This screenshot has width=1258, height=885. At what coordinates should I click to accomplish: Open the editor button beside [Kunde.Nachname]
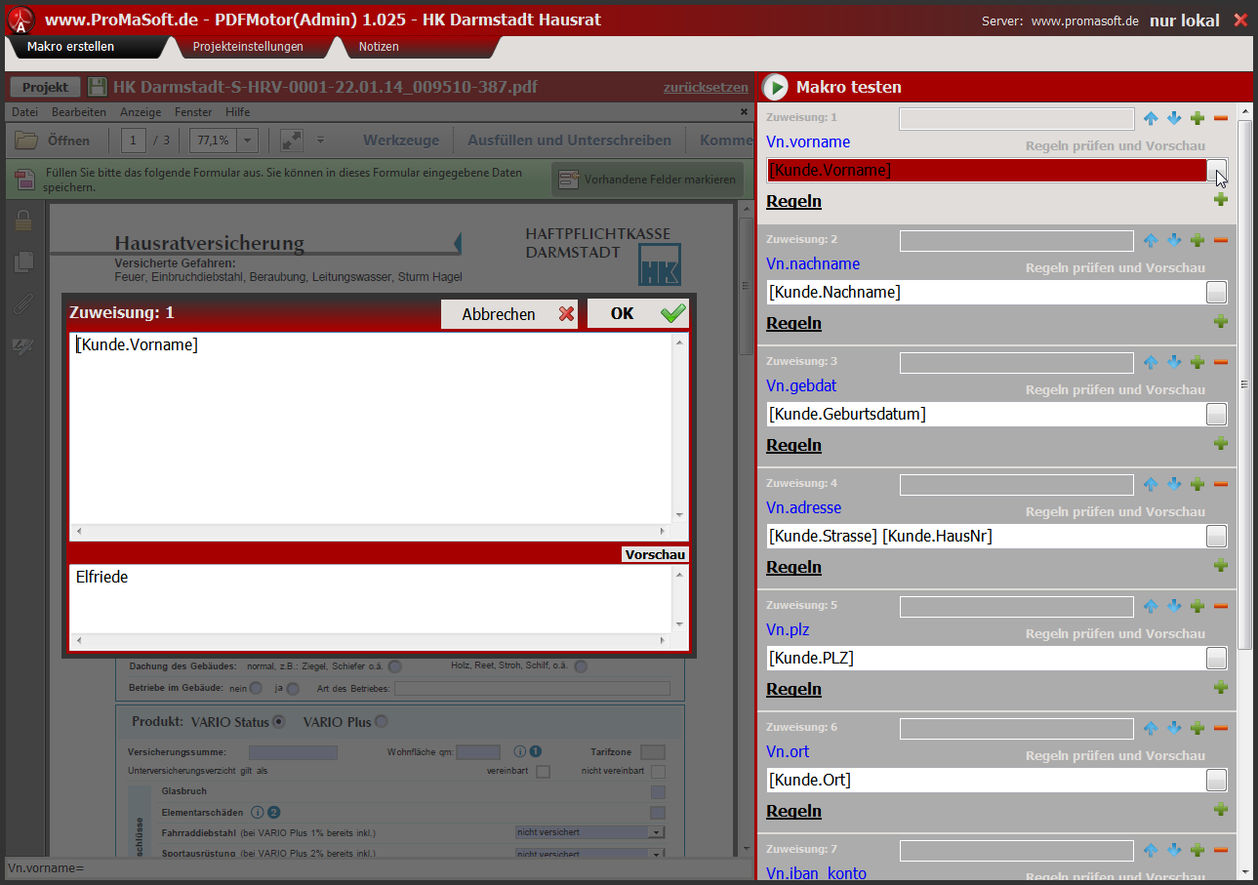(x=1216, y=292)
